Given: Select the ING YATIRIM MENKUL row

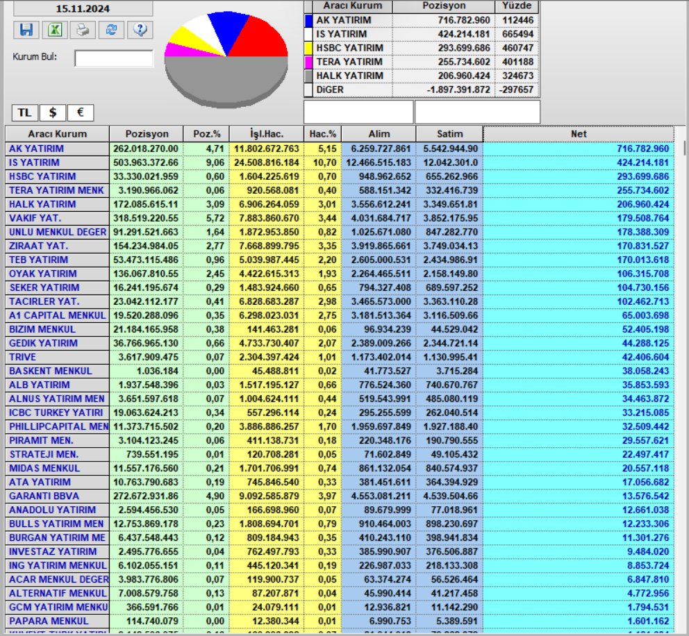Looking at the screenshot, I should [x=339, y=566].
